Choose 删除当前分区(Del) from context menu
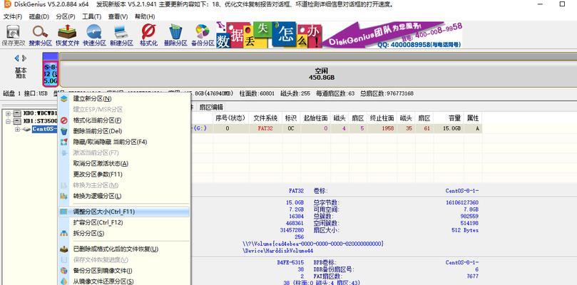Viewport: 577px width, 285px height. [x=124, y=131]
